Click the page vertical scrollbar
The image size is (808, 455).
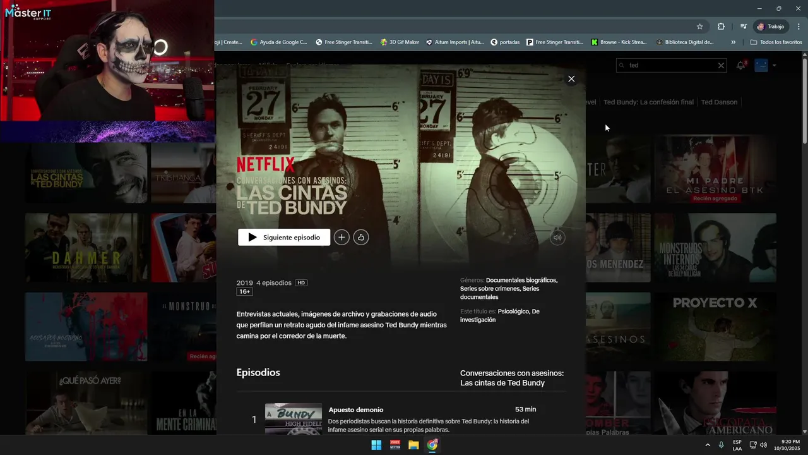(804, 101)
